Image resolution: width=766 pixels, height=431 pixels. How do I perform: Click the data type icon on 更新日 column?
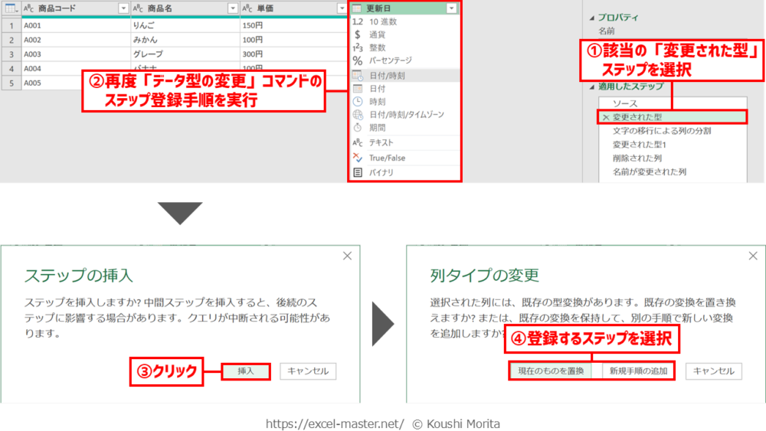(357, 8)
